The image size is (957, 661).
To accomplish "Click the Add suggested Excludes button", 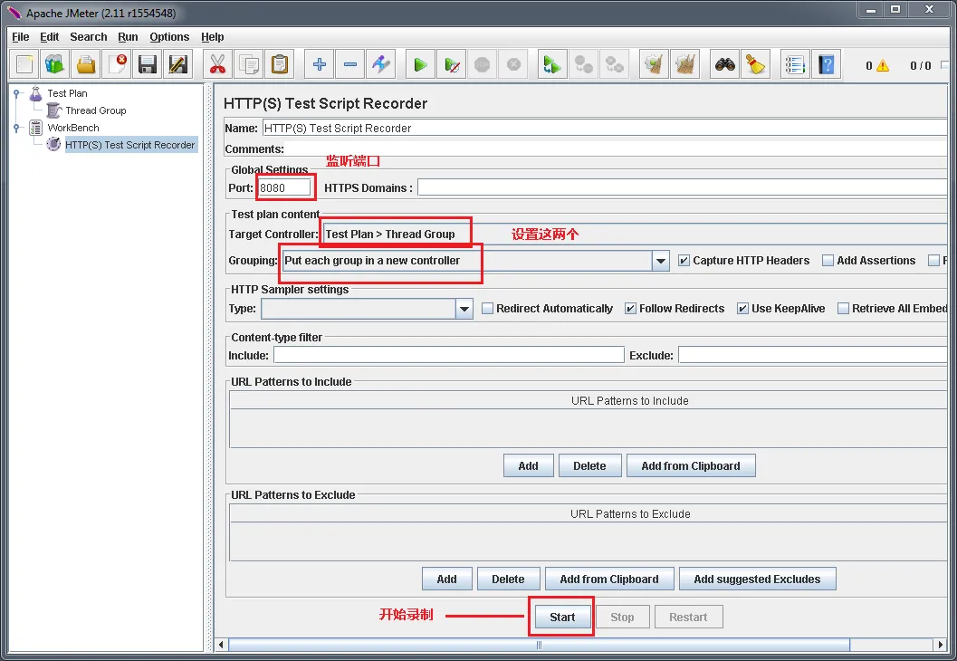I will coord(757,580).
